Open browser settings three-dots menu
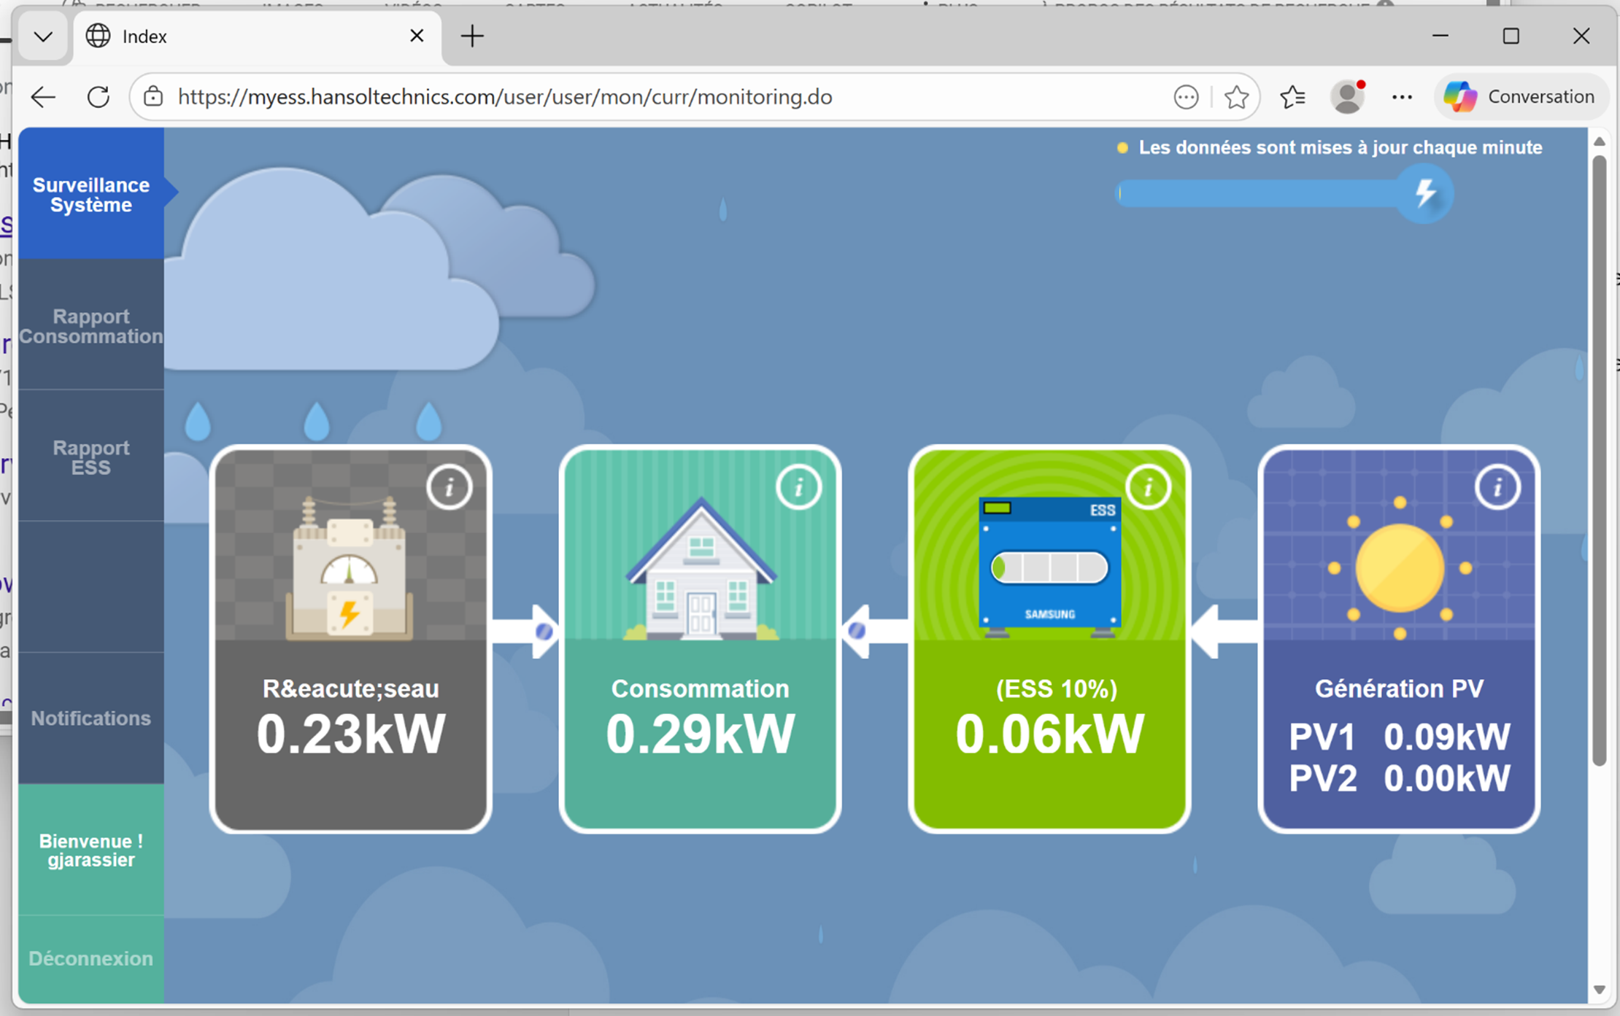 pos(1402,97)
